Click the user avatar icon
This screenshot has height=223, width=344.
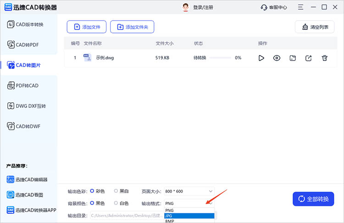tap(186, 7)
